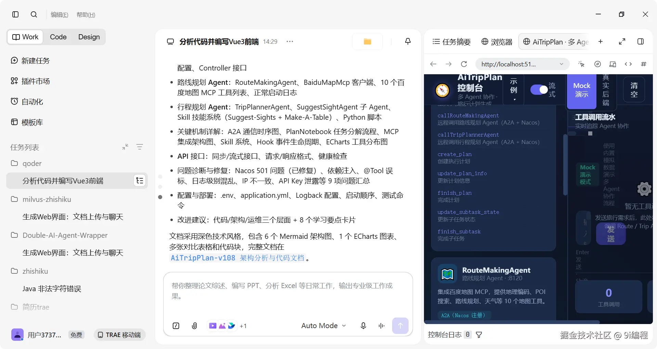
Task: Expand the zhishiku folder
Action: (29, 271)
